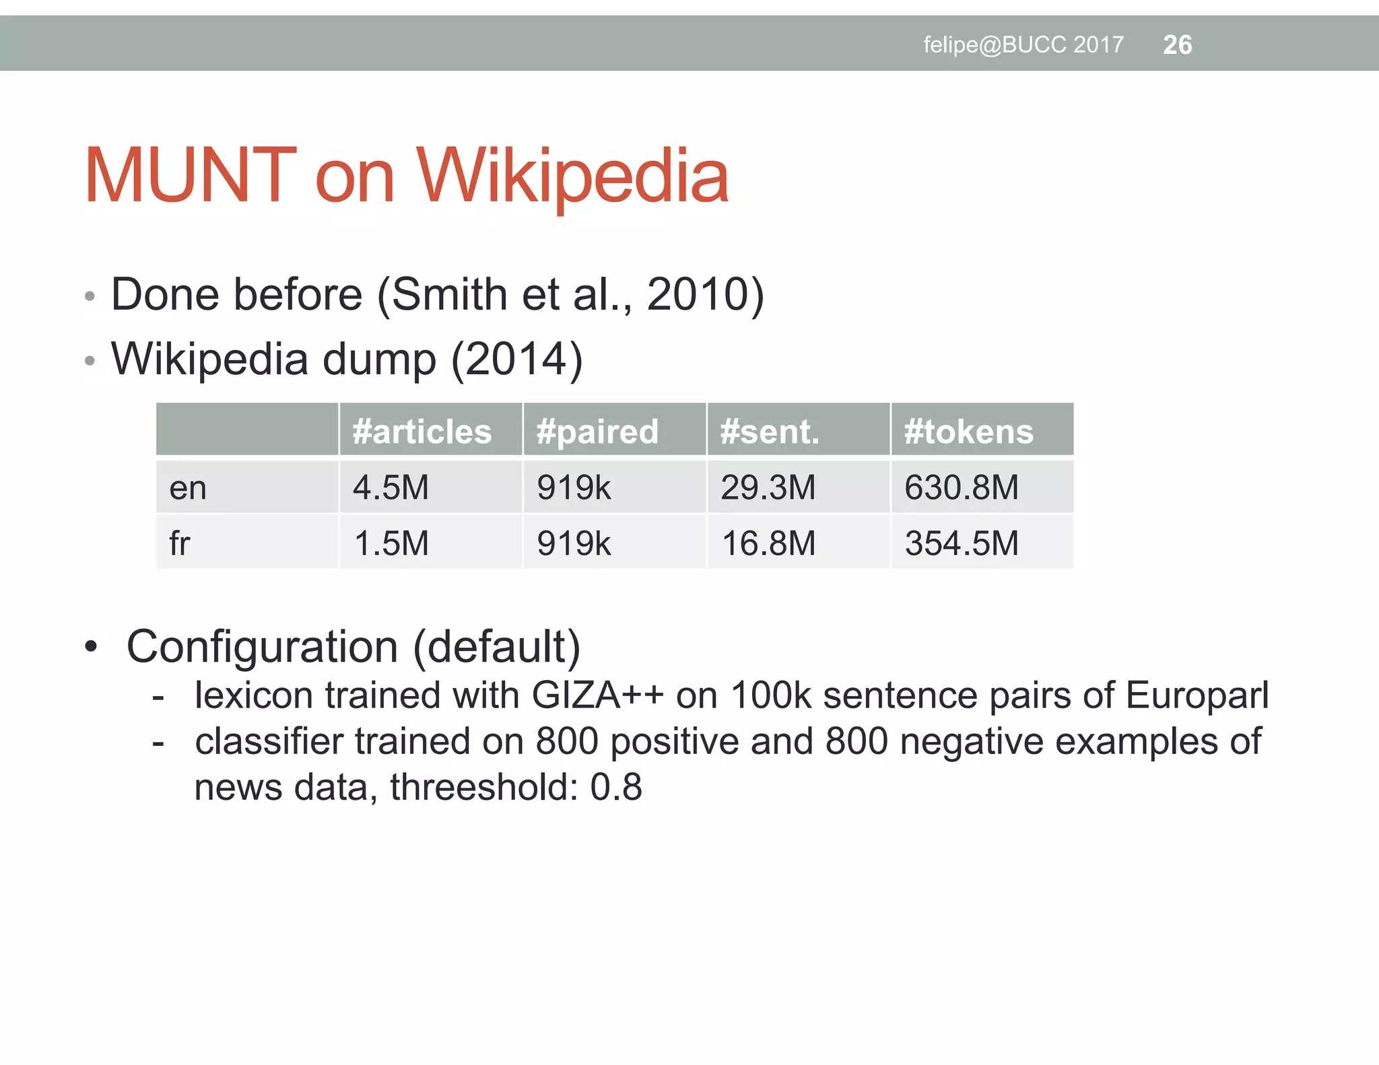The image size is (1379, 1065).
Task: Click the cell '1.5M' in fr row
Action: (431, 542)
